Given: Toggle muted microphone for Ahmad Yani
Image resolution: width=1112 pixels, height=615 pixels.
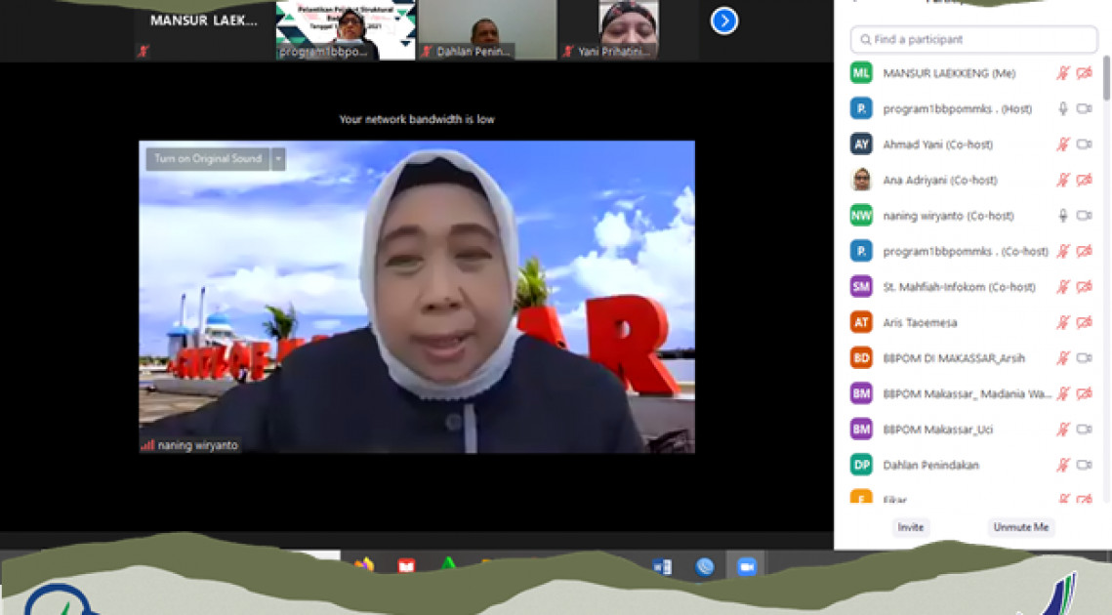Looking at the screenshot, I should pos(1062,144).
